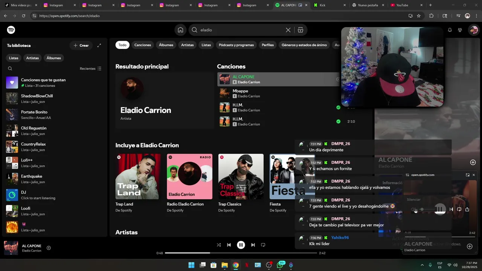Return mini player to its tab
Viewport: 482px width, 271px height.
(468, 175)
